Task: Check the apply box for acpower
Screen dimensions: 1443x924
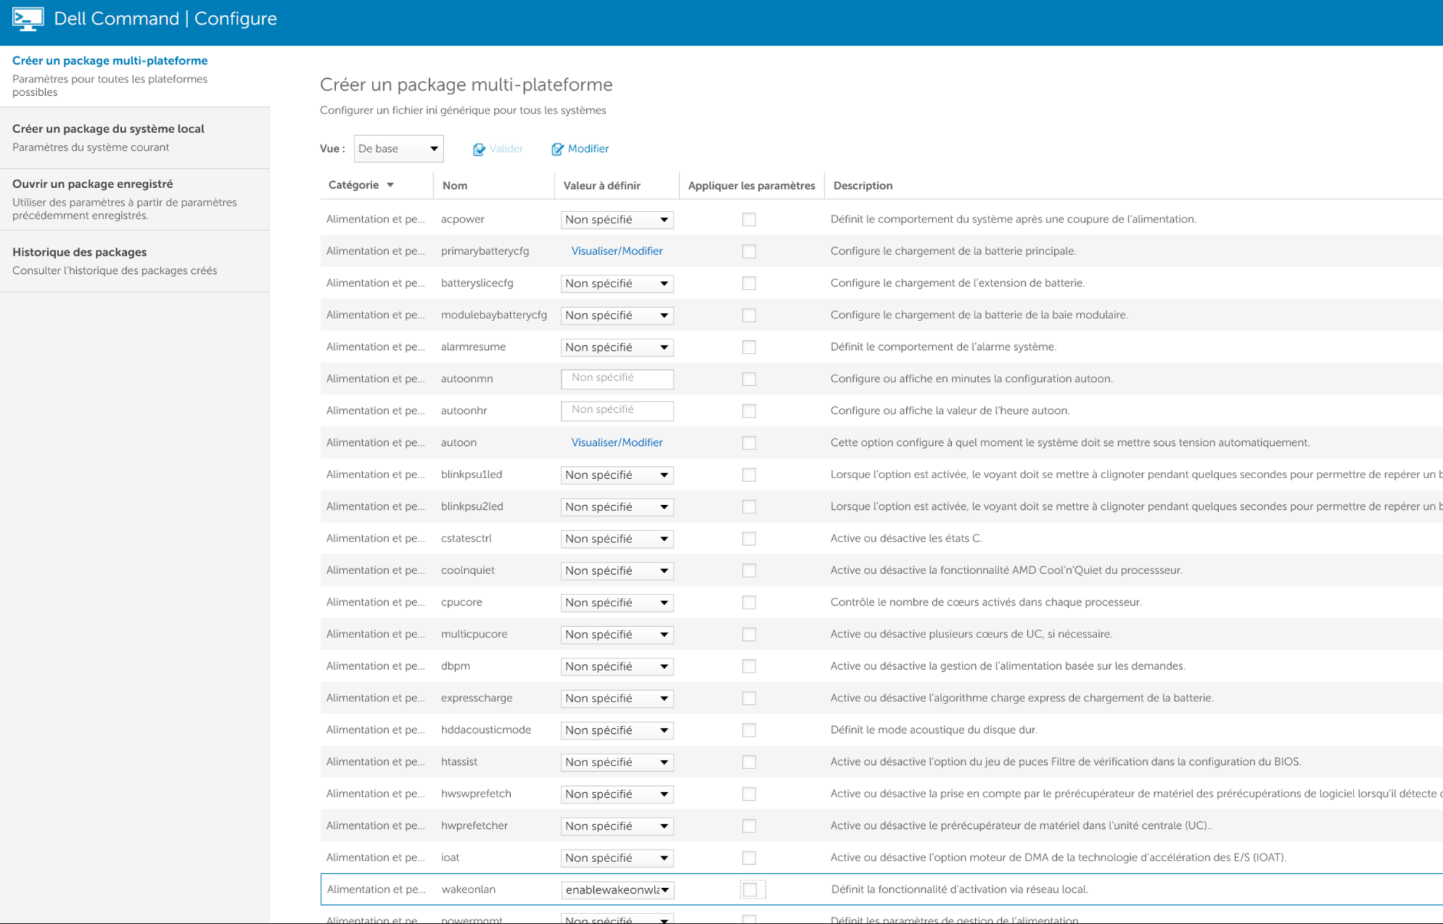Action: (x=749, y=220)
